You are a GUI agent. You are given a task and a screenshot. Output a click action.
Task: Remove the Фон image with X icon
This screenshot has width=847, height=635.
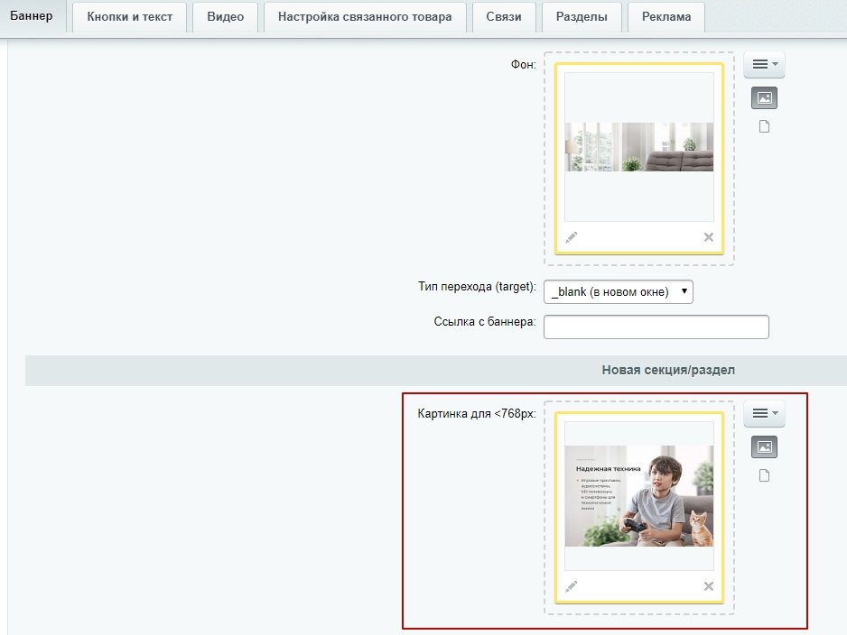coord(708,237)
